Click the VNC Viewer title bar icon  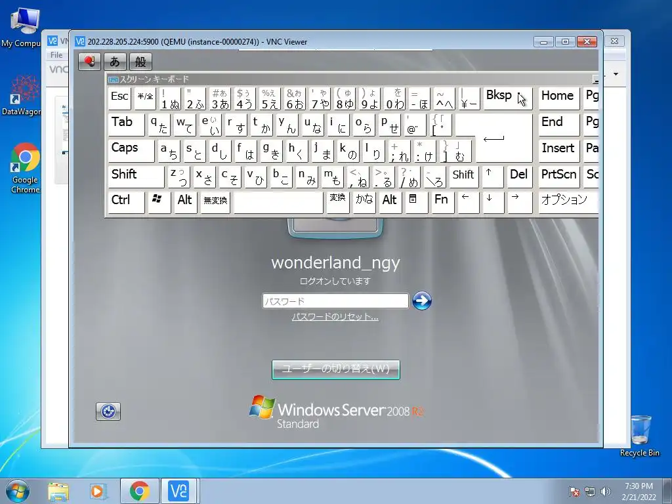pos(79,41)
